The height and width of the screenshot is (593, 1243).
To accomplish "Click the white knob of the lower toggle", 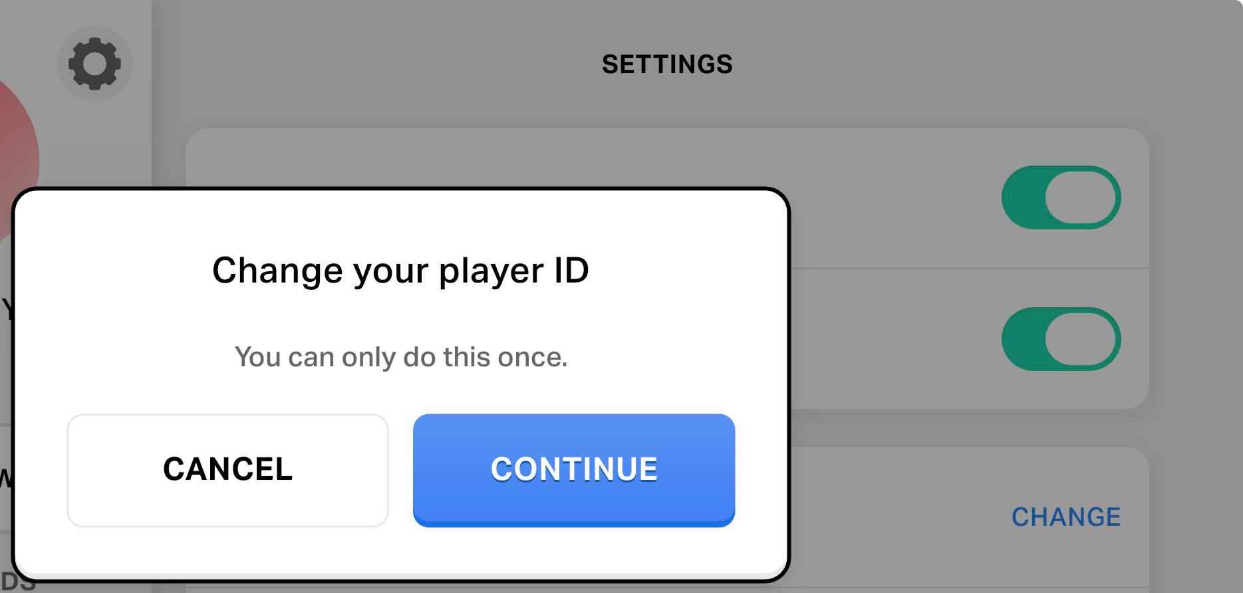I will click(x=1080, y=339).
